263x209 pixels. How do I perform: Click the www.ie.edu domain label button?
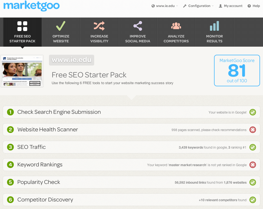tap(71, 60)
